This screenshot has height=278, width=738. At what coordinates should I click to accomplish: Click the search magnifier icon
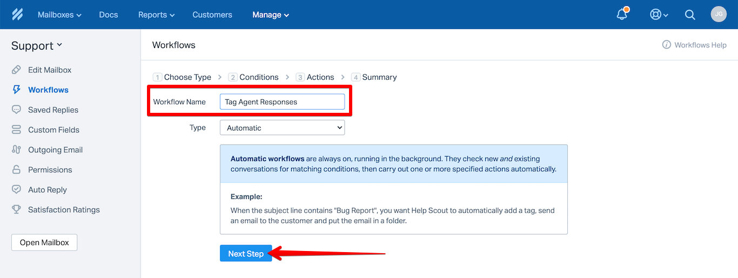pos(690,15)
